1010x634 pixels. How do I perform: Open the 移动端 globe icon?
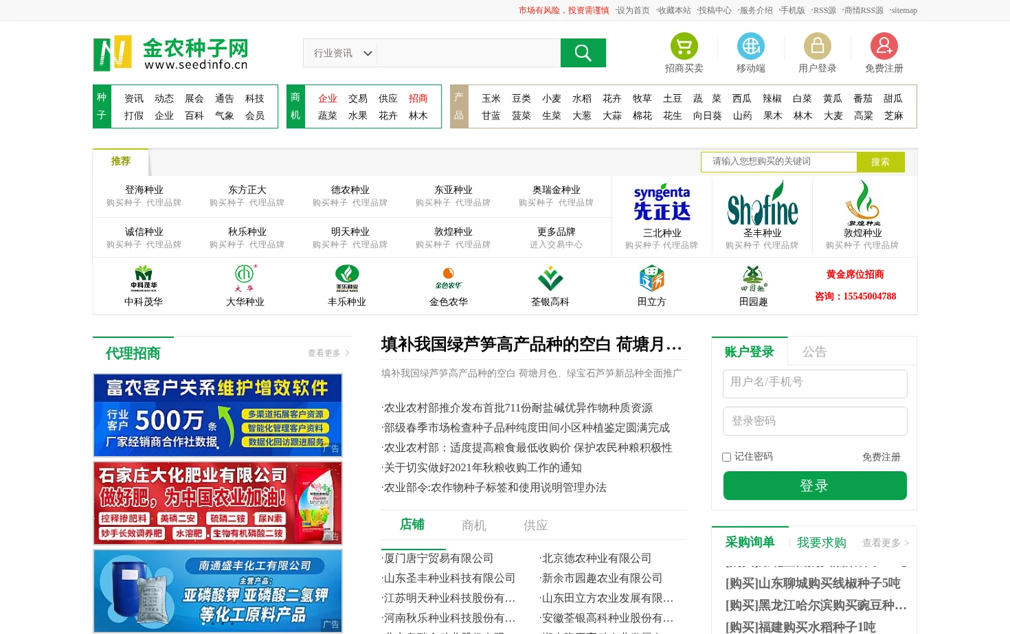(x=751, y=46)
